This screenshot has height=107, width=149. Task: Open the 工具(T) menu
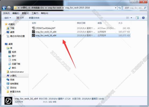click(x=35, y=13)
